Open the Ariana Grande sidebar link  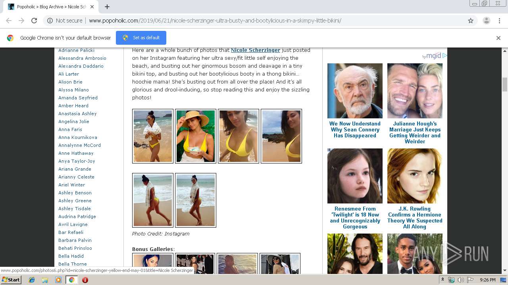[x=75, y=169]
